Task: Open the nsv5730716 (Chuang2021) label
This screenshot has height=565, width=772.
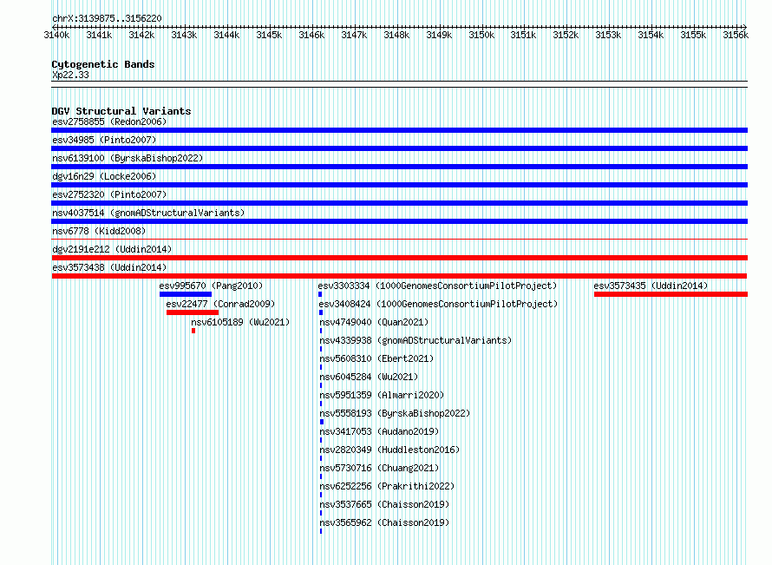Action: click(x=379, y=468)
